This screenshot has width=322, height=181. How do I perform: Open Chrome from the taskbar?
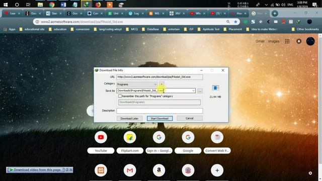(x=52, y=5)
